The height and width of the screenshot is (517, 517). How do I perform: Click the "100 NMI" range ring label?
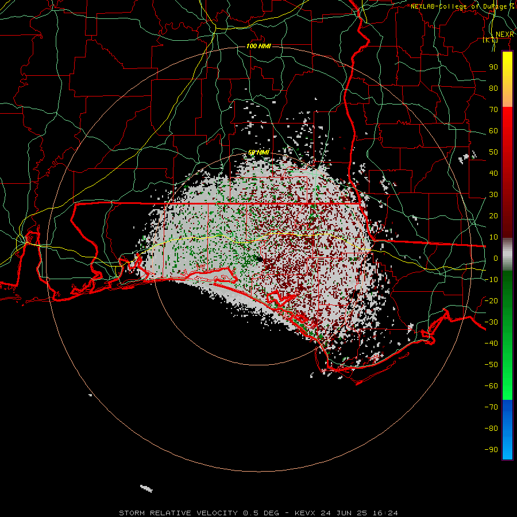click(258, 46)
